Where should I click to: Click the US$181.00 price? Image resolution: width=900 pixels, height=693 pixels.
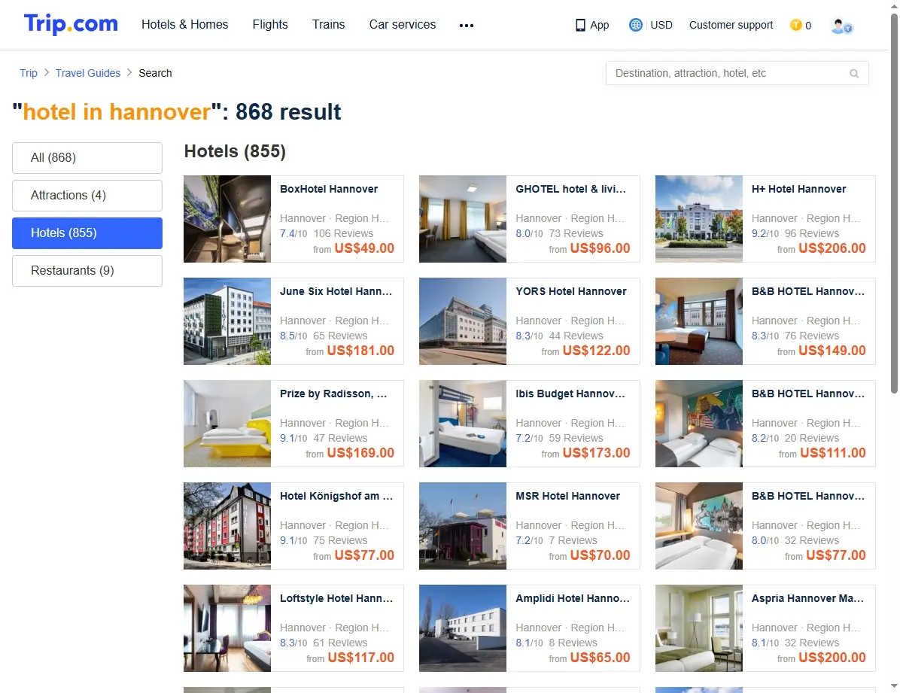(360, 351)
